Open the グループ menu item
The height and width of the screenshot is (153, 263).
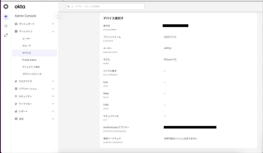tap(26, 46)
